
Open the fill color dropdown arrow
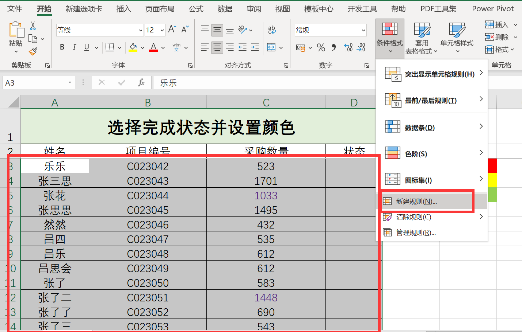point(142,48)
